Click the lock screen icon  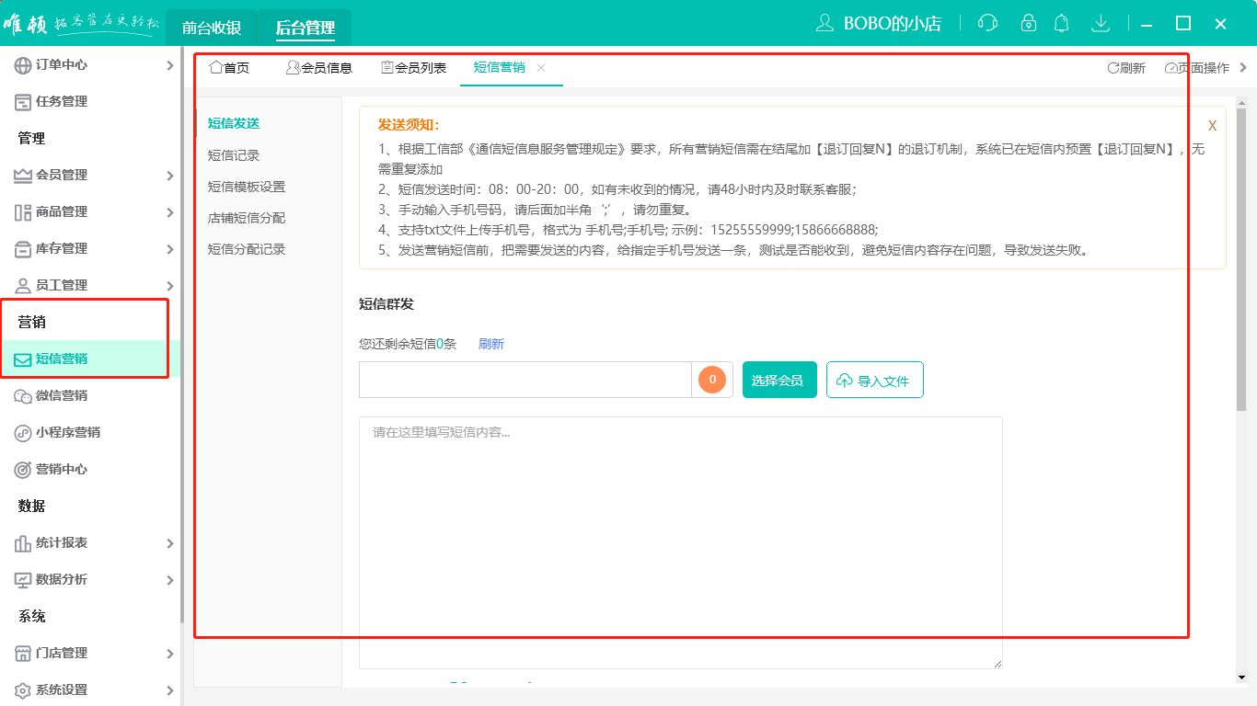(x=1029, y=23)
